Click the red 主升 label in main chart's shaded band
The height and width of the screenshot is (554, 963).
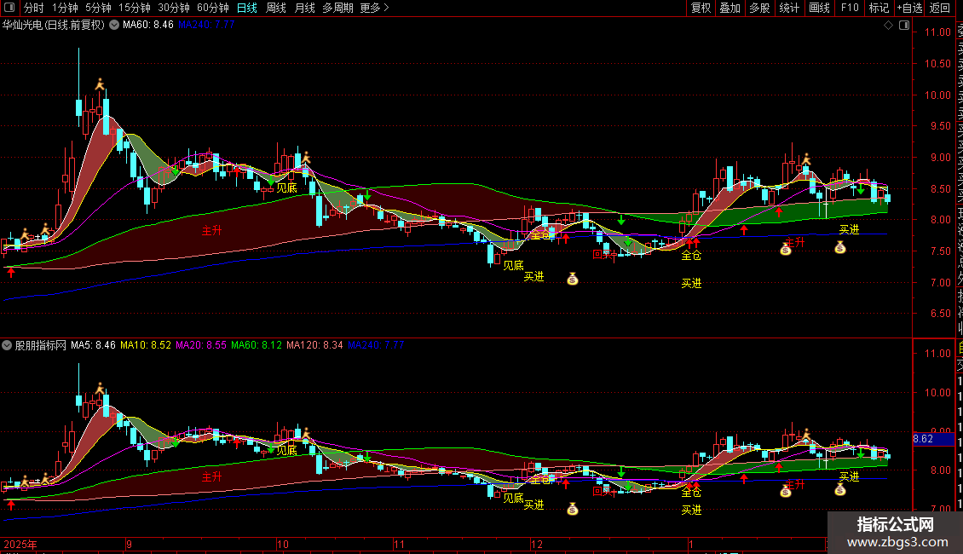pyautogui.click(x=212, y=231)
